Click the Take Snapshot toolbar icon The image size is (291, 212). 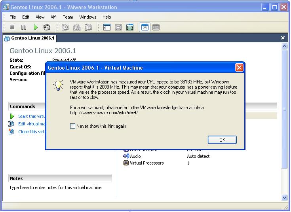[65, 27]
